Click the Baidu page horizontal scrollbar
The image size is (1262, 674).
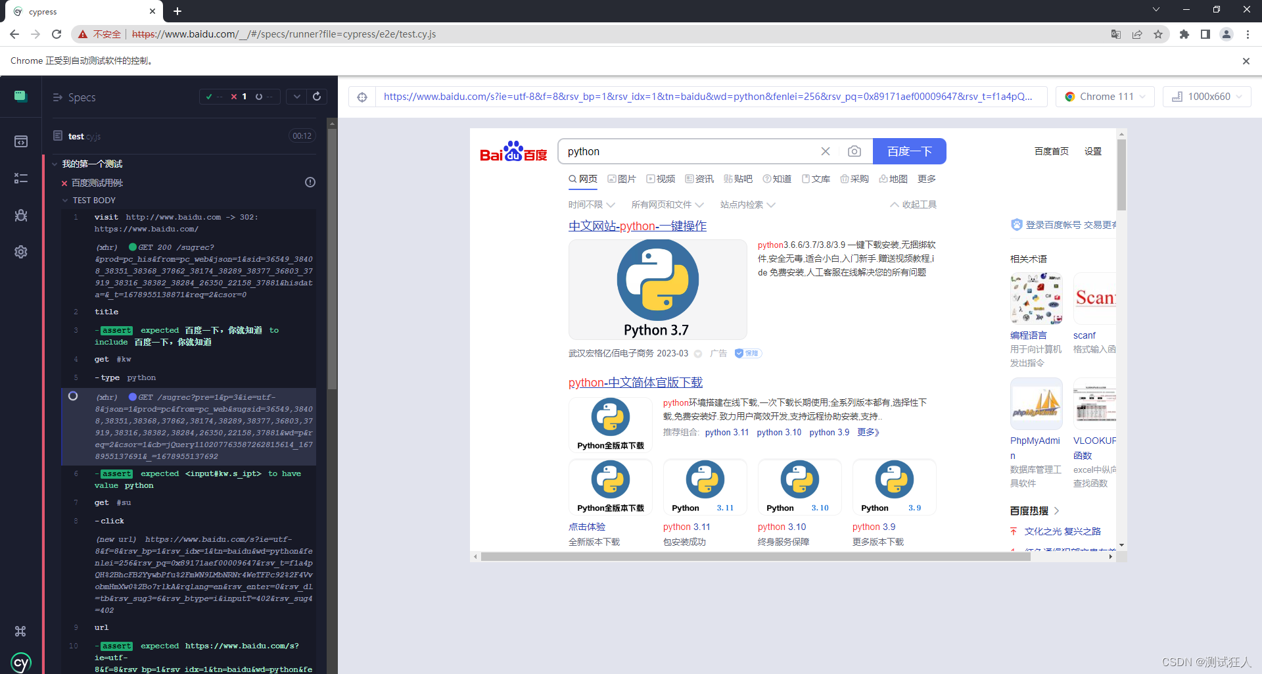(755, 556)
